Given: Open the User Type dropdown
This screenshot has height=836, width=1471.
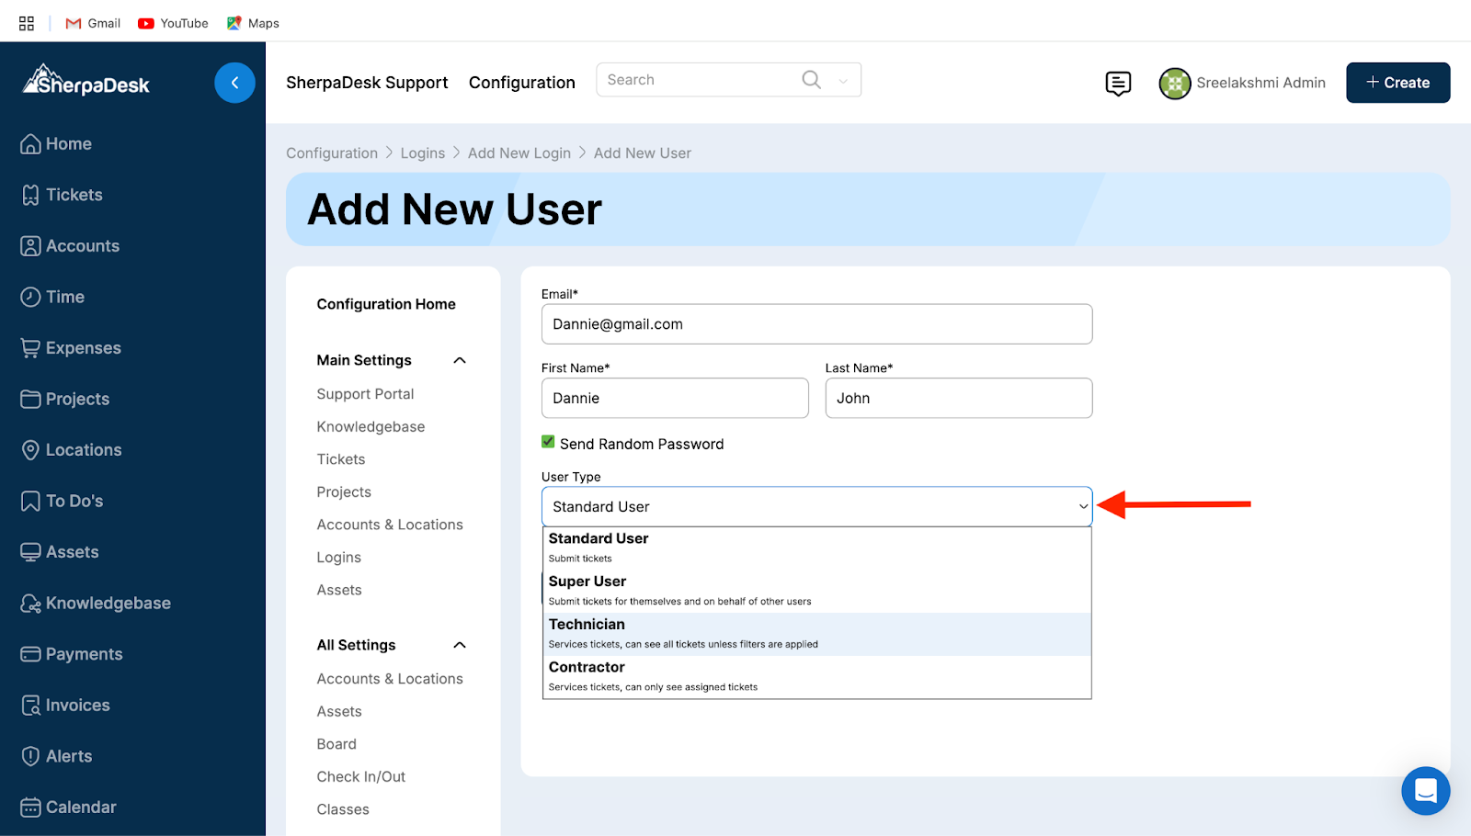Looking at the screenshot, I should click(816, 507).
